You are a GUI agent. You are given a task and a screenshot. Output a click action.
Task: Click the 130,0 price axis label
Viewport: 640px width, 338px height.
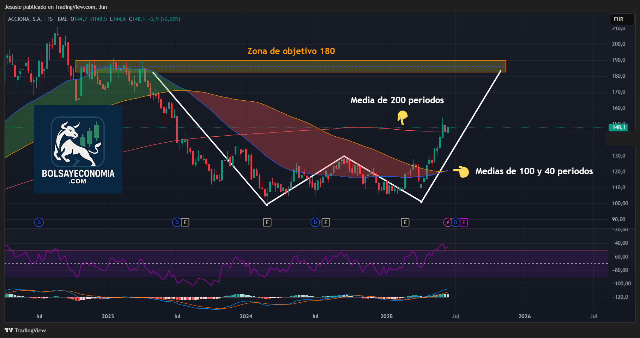pos(619,156)
